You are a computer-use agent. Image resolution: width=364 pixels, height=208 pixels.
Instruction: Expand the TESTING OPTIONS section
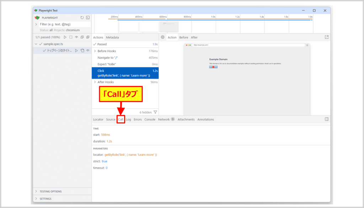[x=36, y=191]
